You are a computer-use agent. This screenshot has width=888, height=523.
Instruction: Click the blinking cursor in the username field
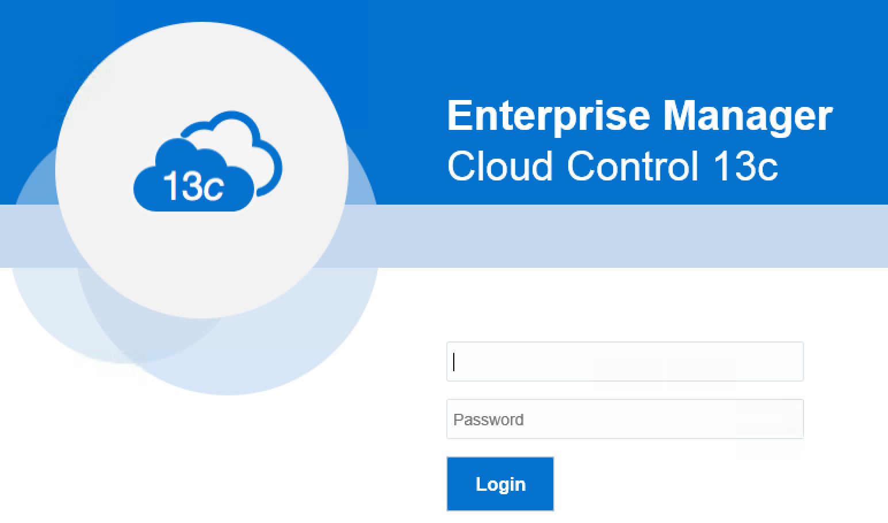pyautogui.click(x=454, y=362)
